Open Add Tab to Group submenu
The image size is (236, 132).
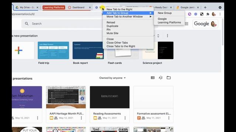coord(128,13)
